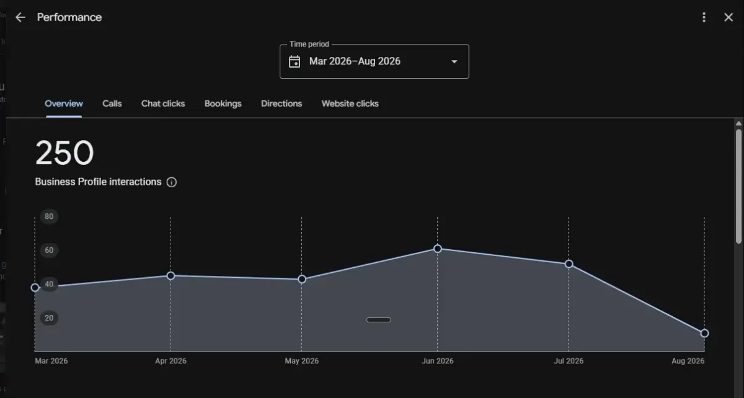This screenshot has width=744, height=398.
Task: Switch to the Calls tab
Action: [x=112, y=104]
